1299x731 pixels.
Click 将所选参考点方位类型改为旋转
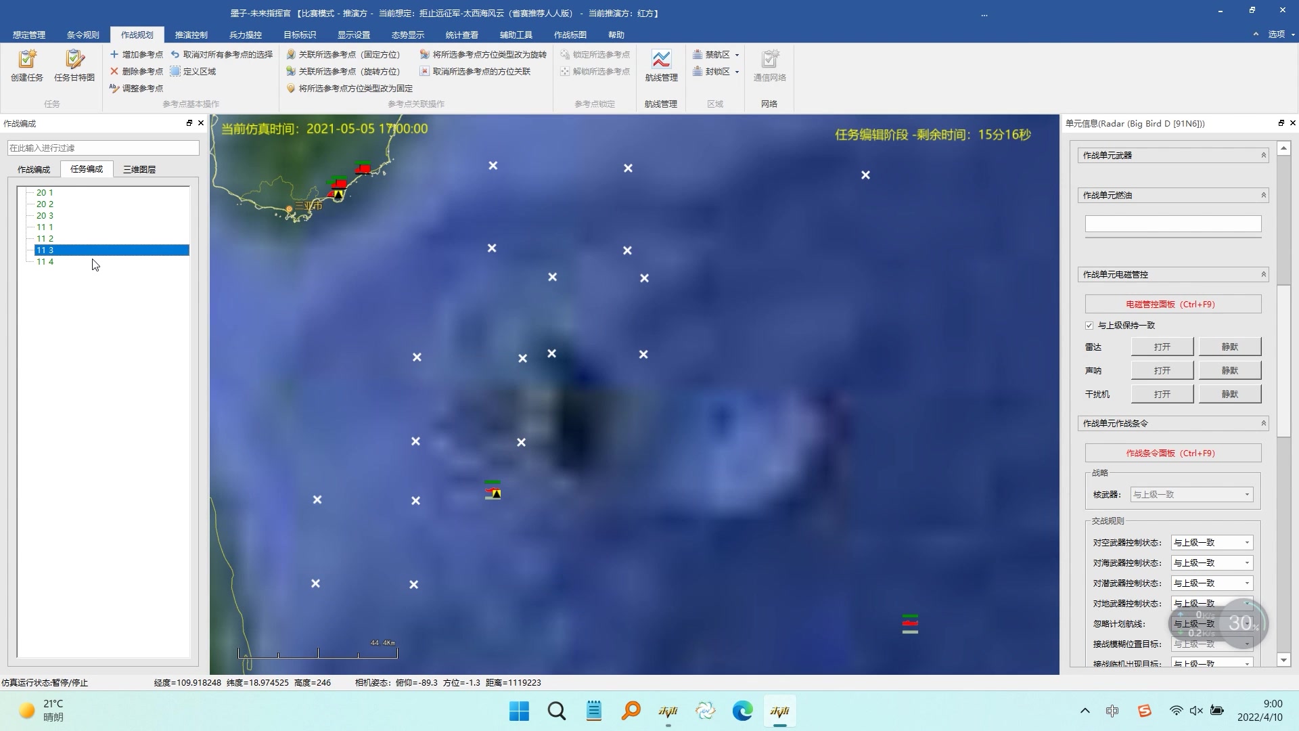click(483, 54)
